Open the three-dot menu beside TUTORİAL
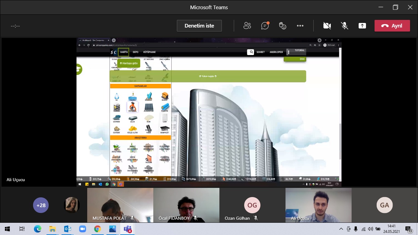This screenshot has width=418, height=235. coord(289,52)
